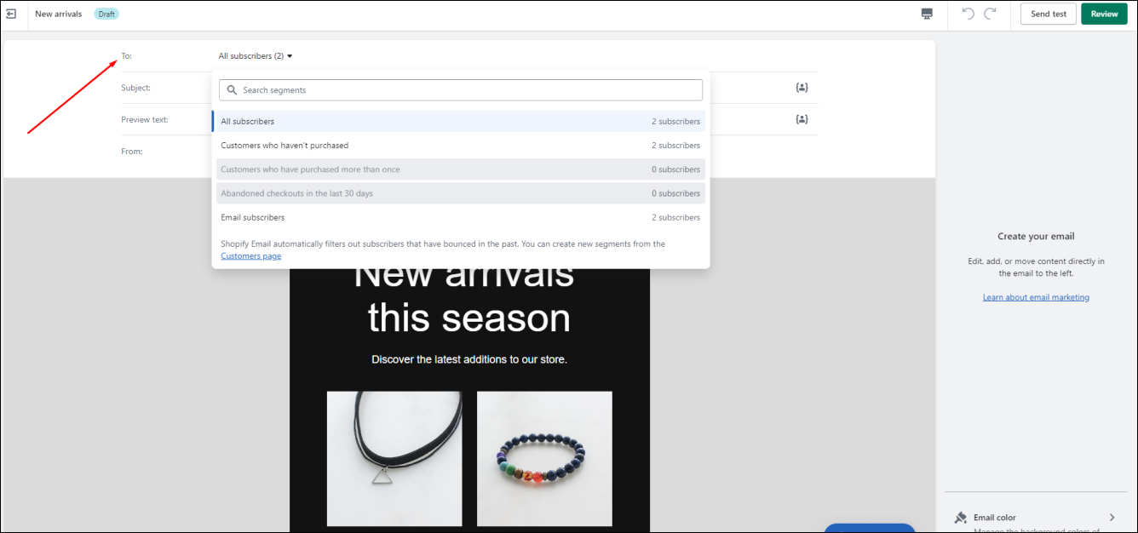Click search magnifier icon in segments field
The width and height of the screenshot is (1138, 533).
(x=232, y=90)
